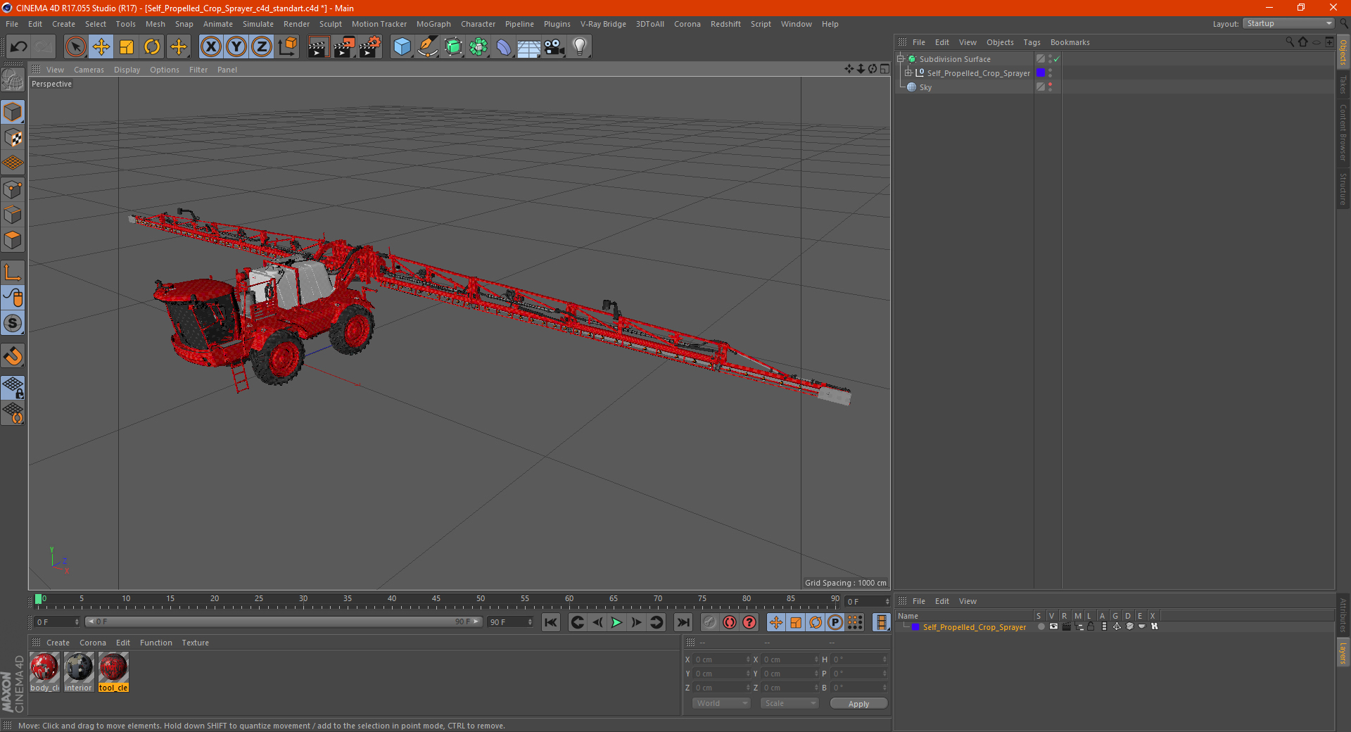Add a Subdivision Surface generator
Viewport: 1351px width, 732px height.
click(x=453, y=47)
